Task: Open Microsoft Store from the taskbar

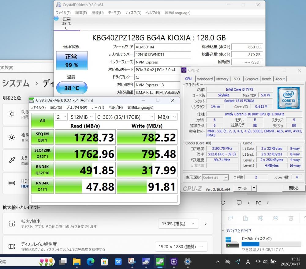Action: pos(104,262)
